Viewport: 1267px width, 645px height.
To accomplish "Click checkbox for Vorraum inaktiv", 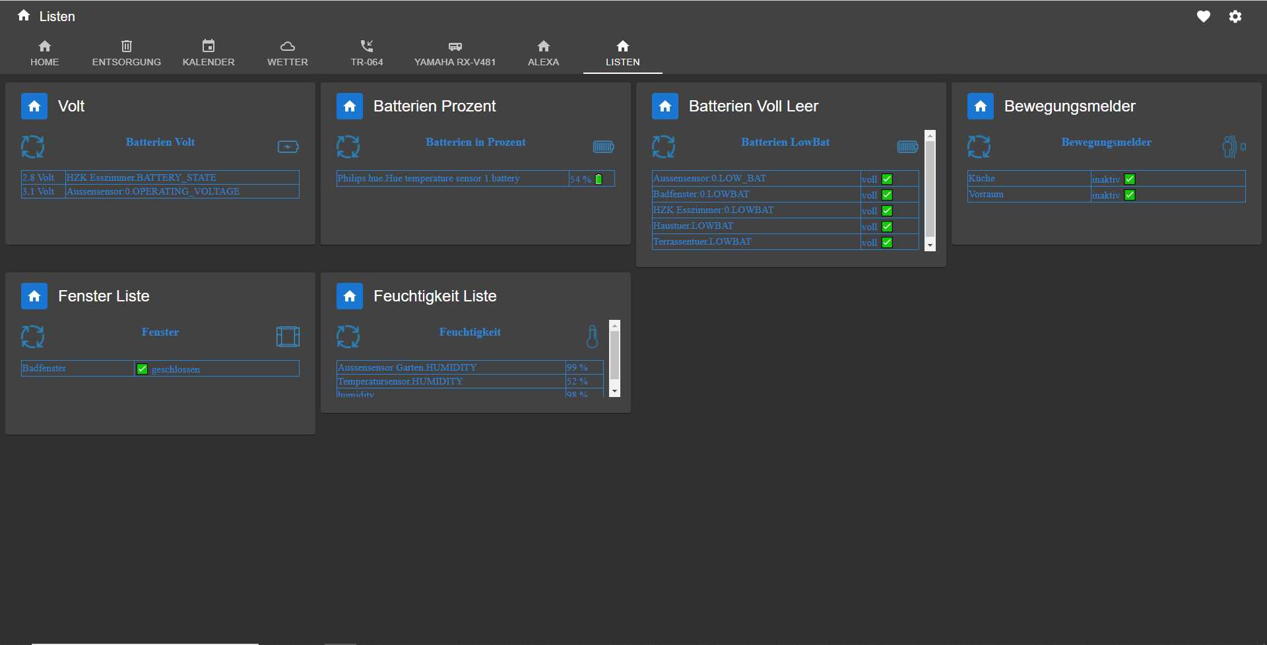I will click(1130, 195).
